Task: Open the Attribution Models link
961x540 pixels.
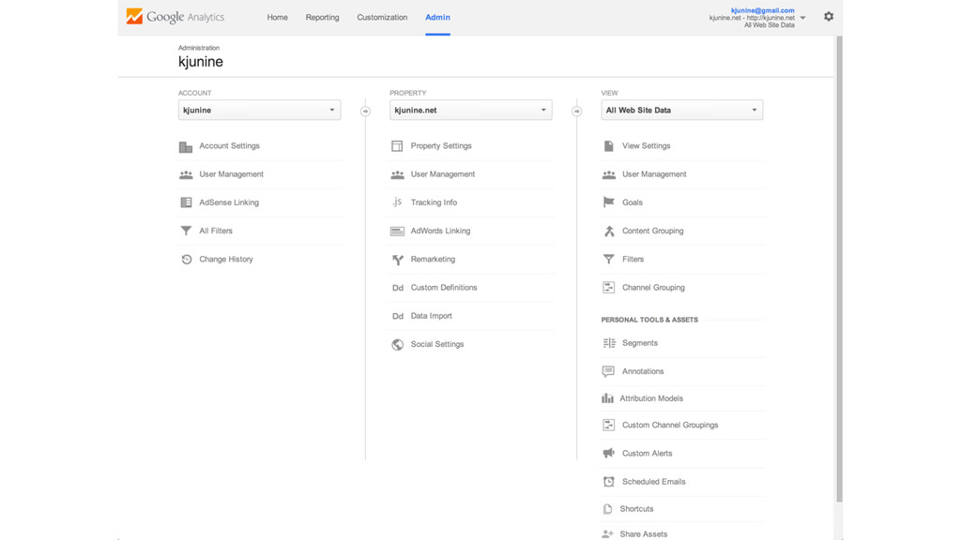Action: tap(651, 397)
